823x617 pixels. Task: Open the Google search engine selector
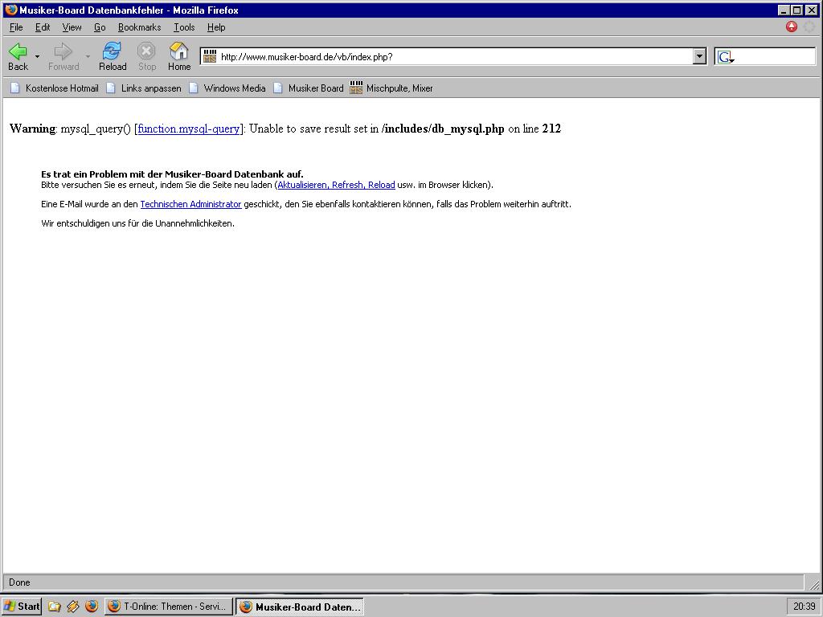(x=726, y=57)
